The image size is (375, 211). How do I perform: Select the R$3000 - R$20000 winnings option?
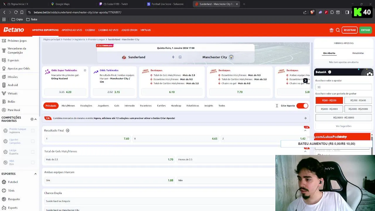(358, 109)
